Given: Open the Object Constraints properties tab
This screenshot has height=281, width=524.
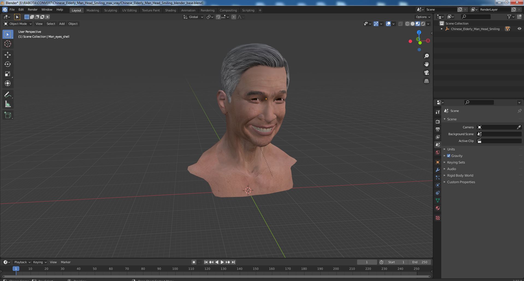Looking at the screenshot, I should 438,193.
